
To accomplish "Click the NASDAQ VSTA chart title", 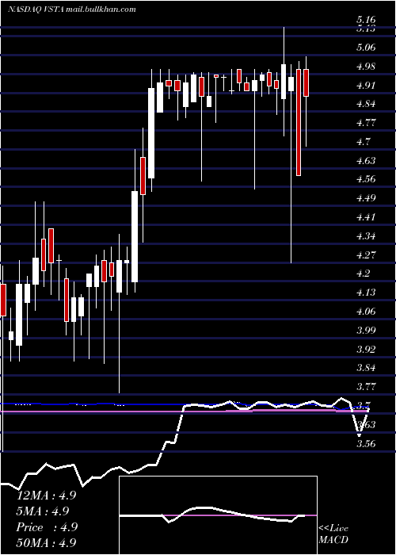I will (x=72, y=10).
